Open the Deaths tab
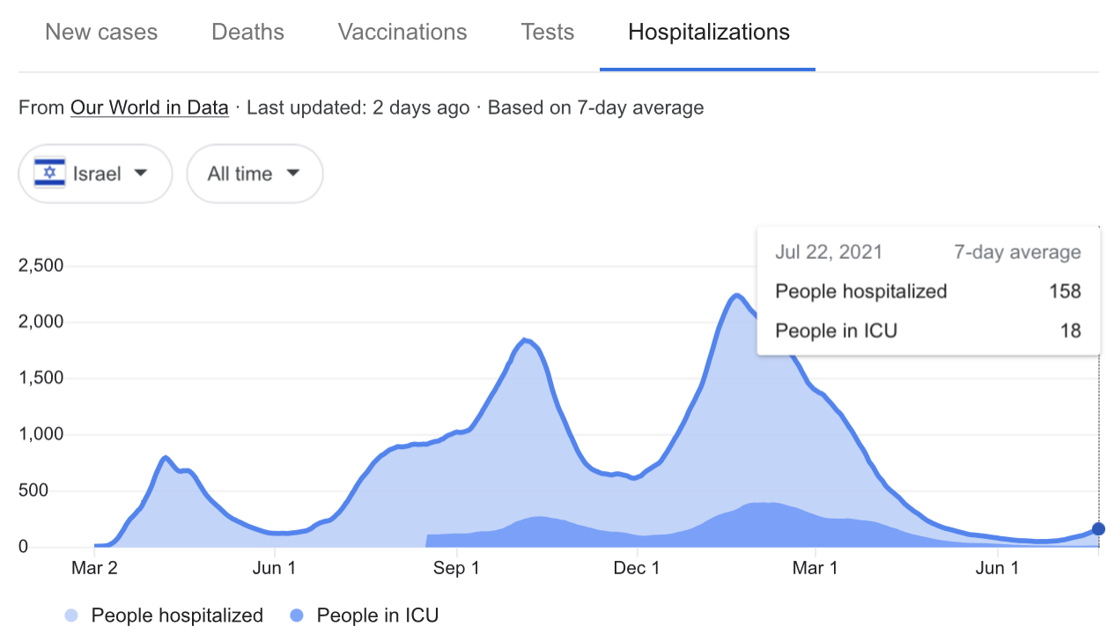Image resolution: width=1107 pixels, height=634 pixels. (x=247, y=33)
